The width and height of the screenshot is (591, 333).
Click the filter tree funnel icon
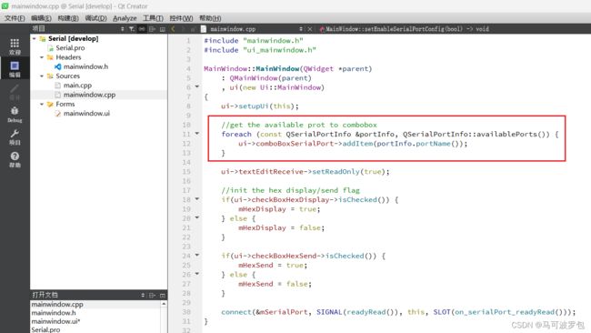coord(132,29)
